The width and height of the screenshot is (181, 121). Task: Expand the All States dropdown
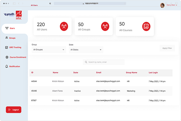pyautogui.click(x=86, y=50)
